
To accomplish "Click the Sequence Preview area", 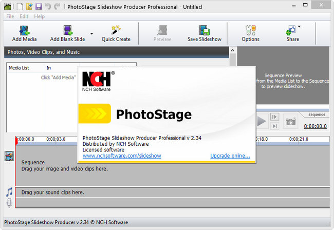I will click(x=283, y=75).
